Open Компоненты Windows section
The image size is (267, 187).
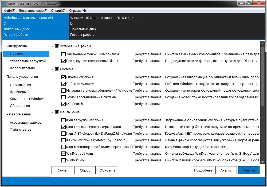[28, 99]
